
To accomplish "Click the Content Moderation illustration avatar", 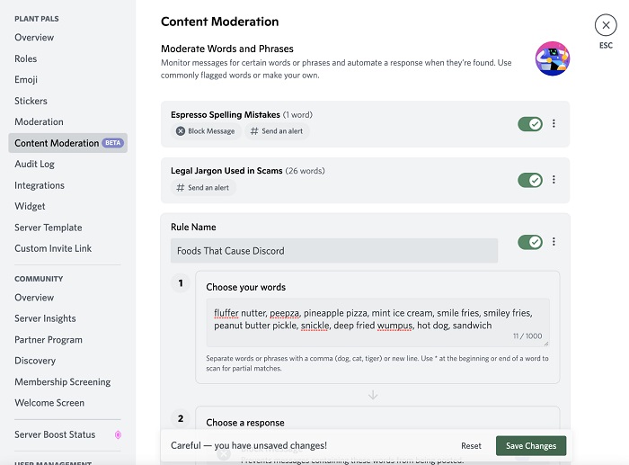I will 552,58.
